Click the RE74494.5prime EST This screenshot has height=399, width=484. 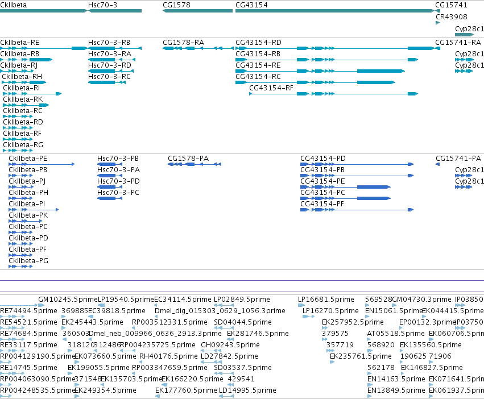click(12, 317)
